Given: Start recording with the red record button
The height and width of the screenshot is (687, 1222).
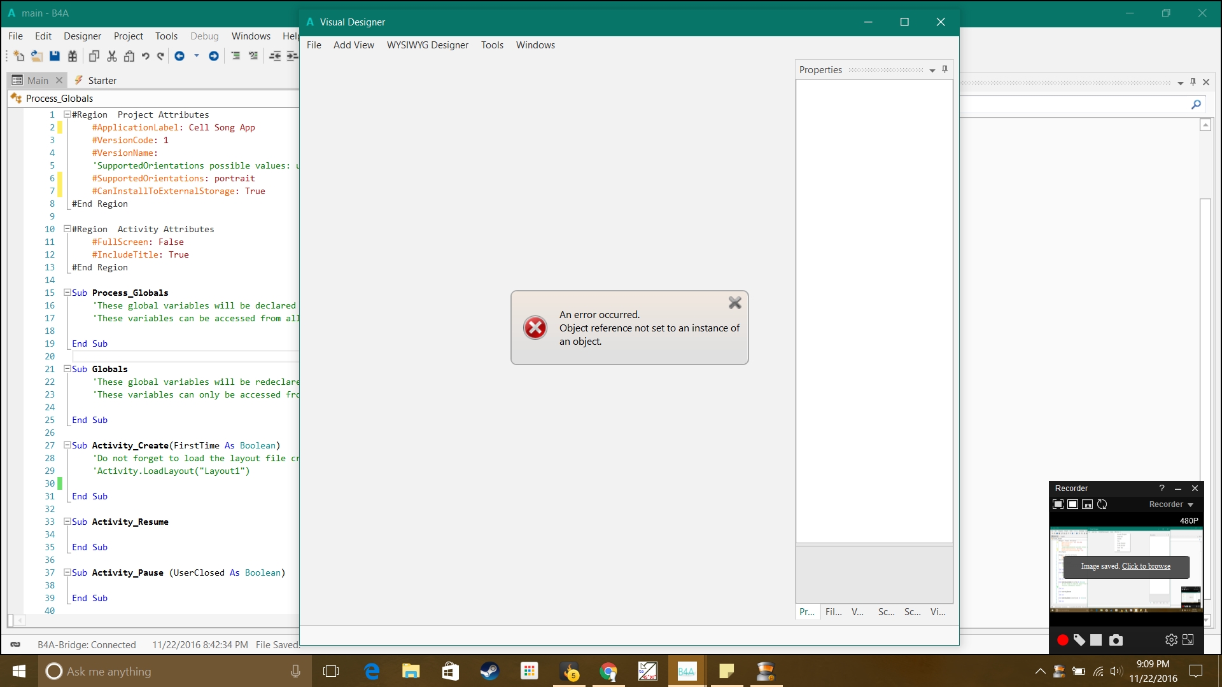Looking at the screenshot, I should pos(1062,640).
